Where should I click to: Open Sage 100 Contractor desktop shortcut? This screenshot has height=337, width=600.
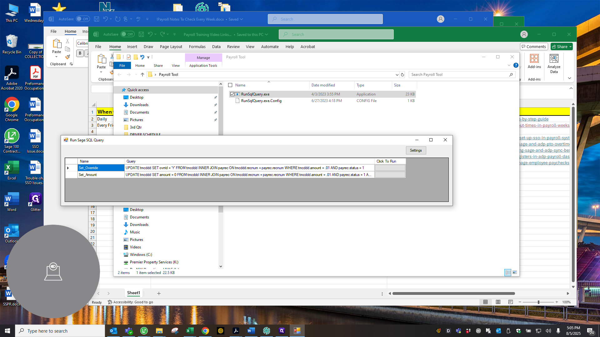pyautogui.click(x=12, y=141)
